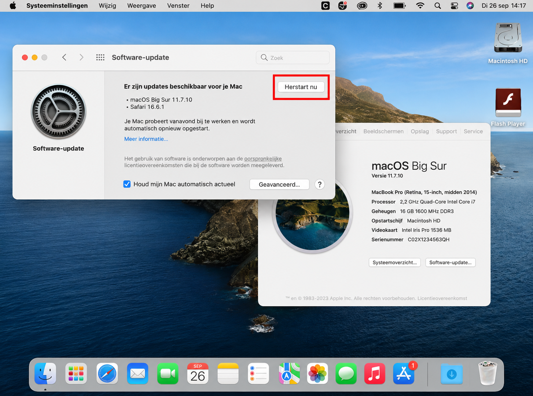Go forward in Software-update window
Screen dimensions: 533x396
[x=81, y=57]
